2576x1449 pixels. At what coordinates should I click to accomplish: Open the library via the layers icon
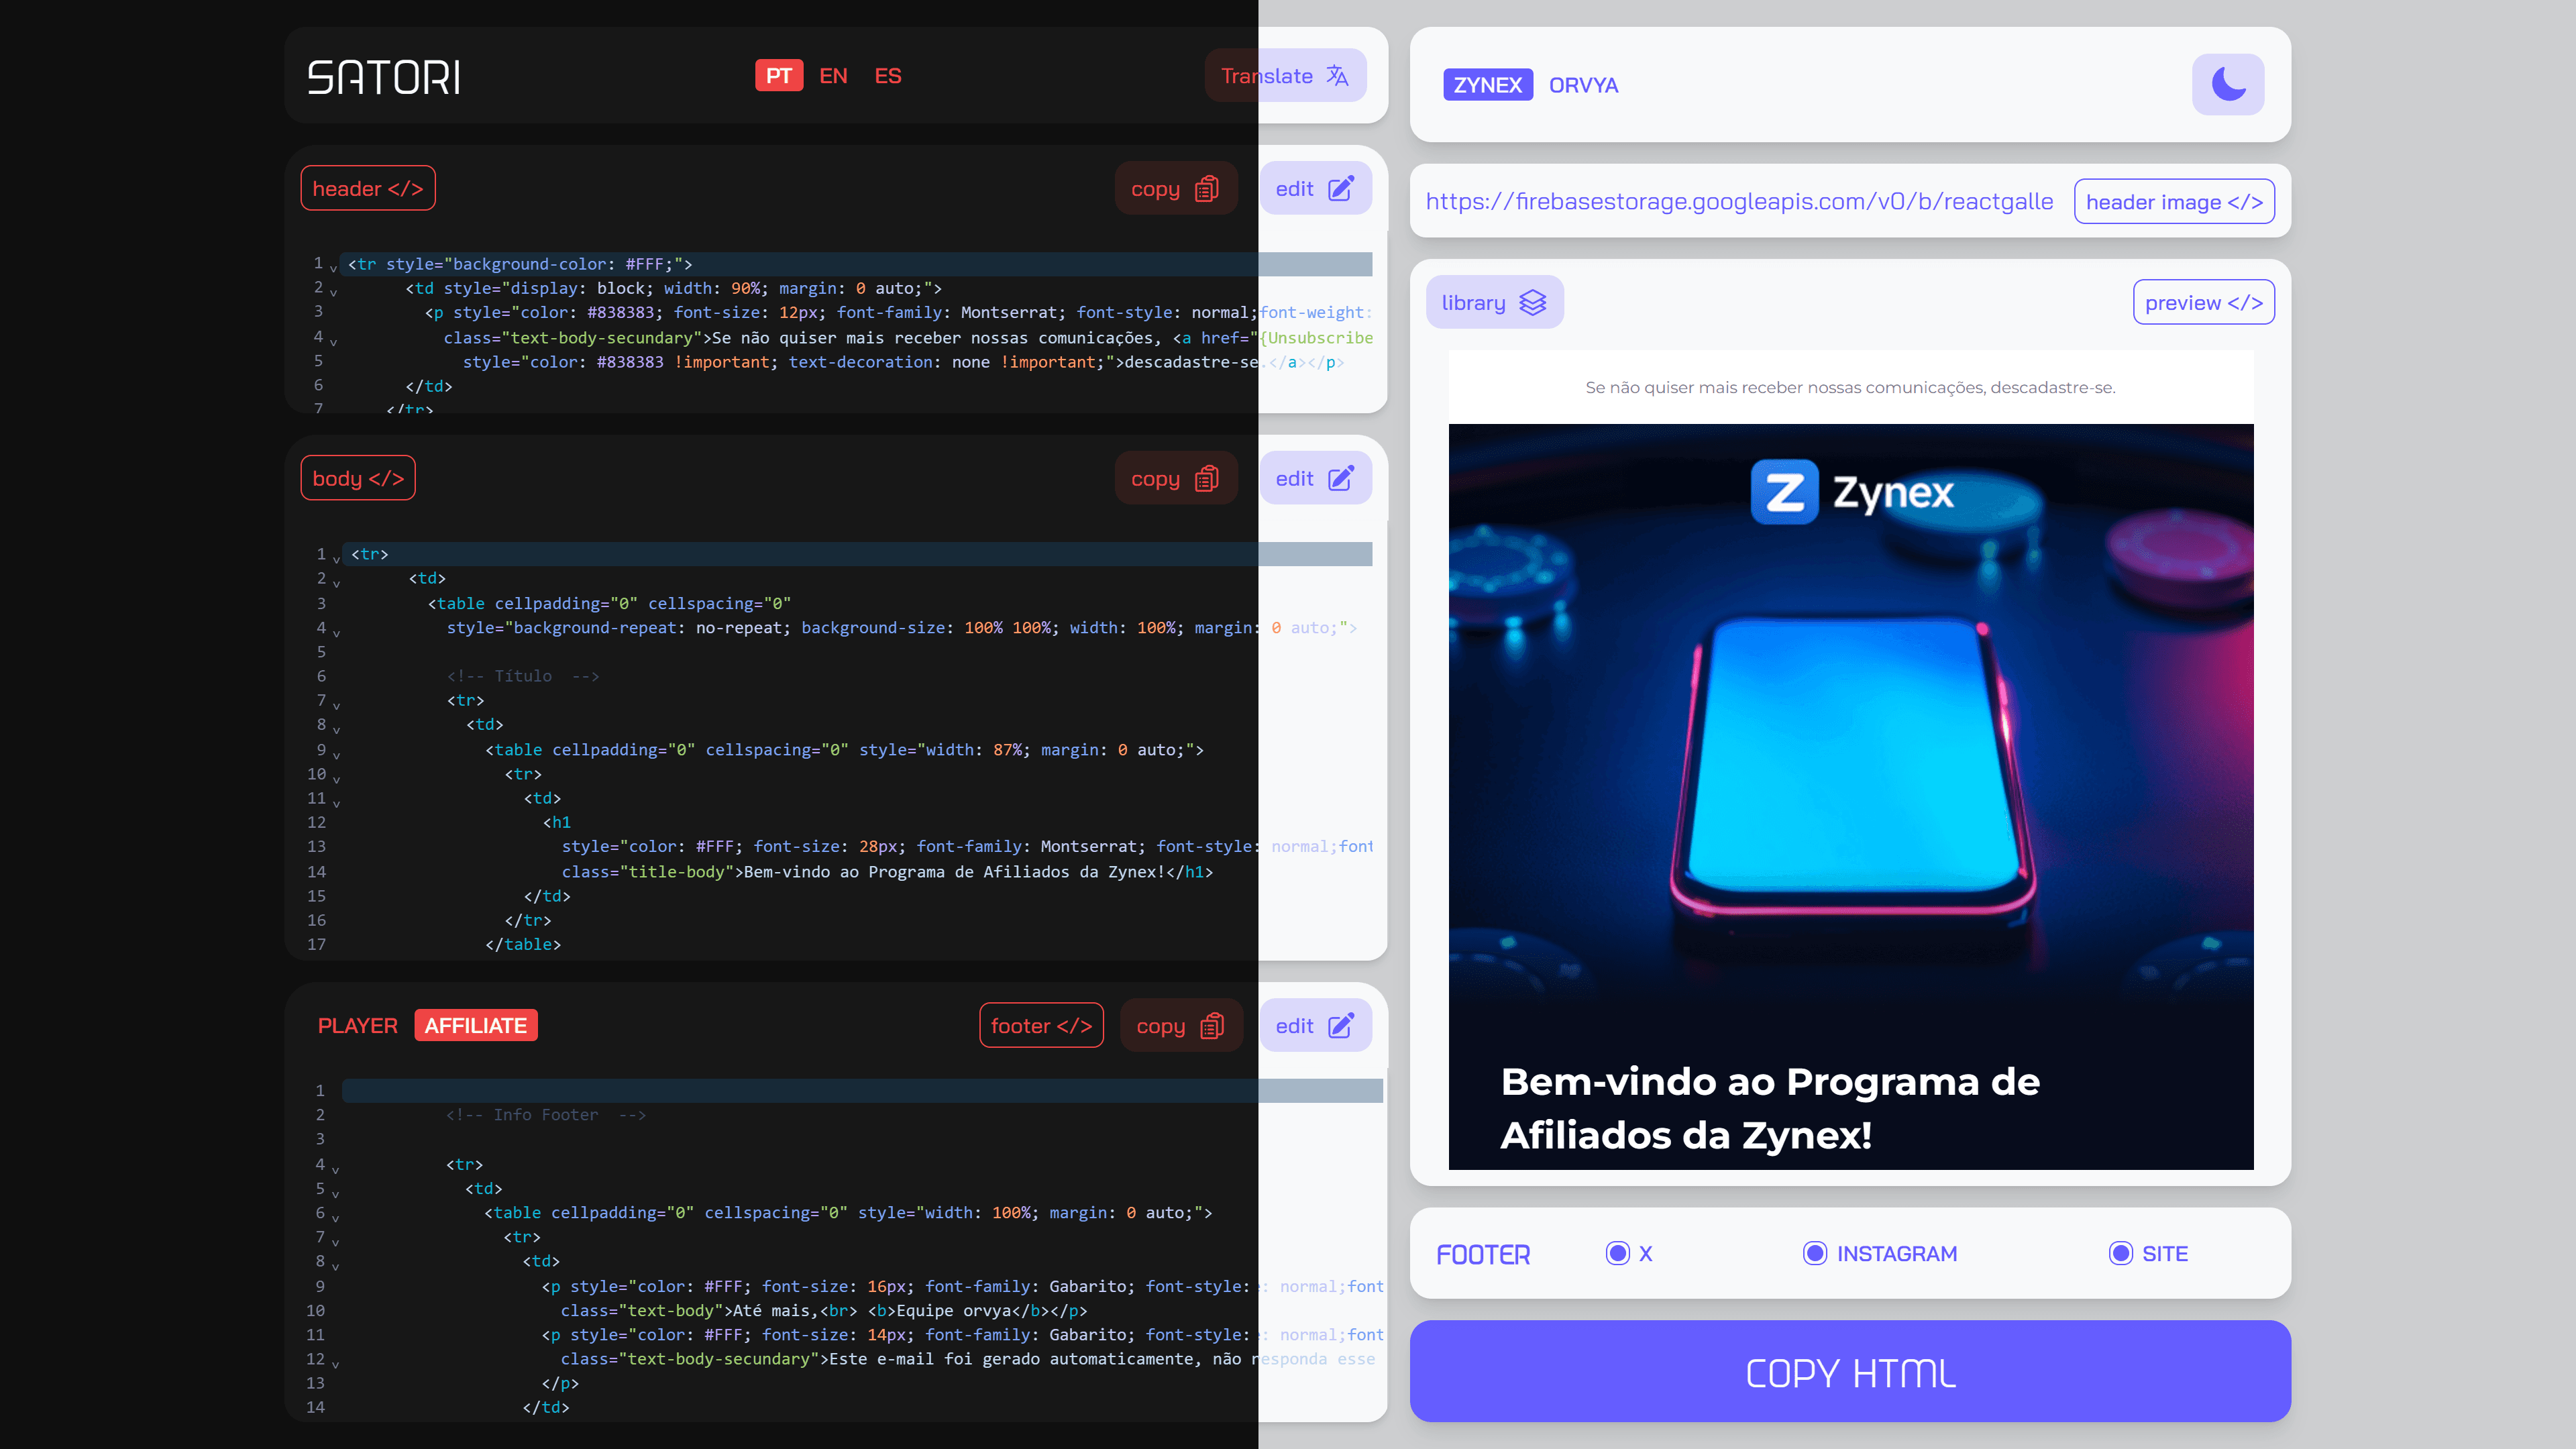pyautogui.click(x=1532, y=303)
